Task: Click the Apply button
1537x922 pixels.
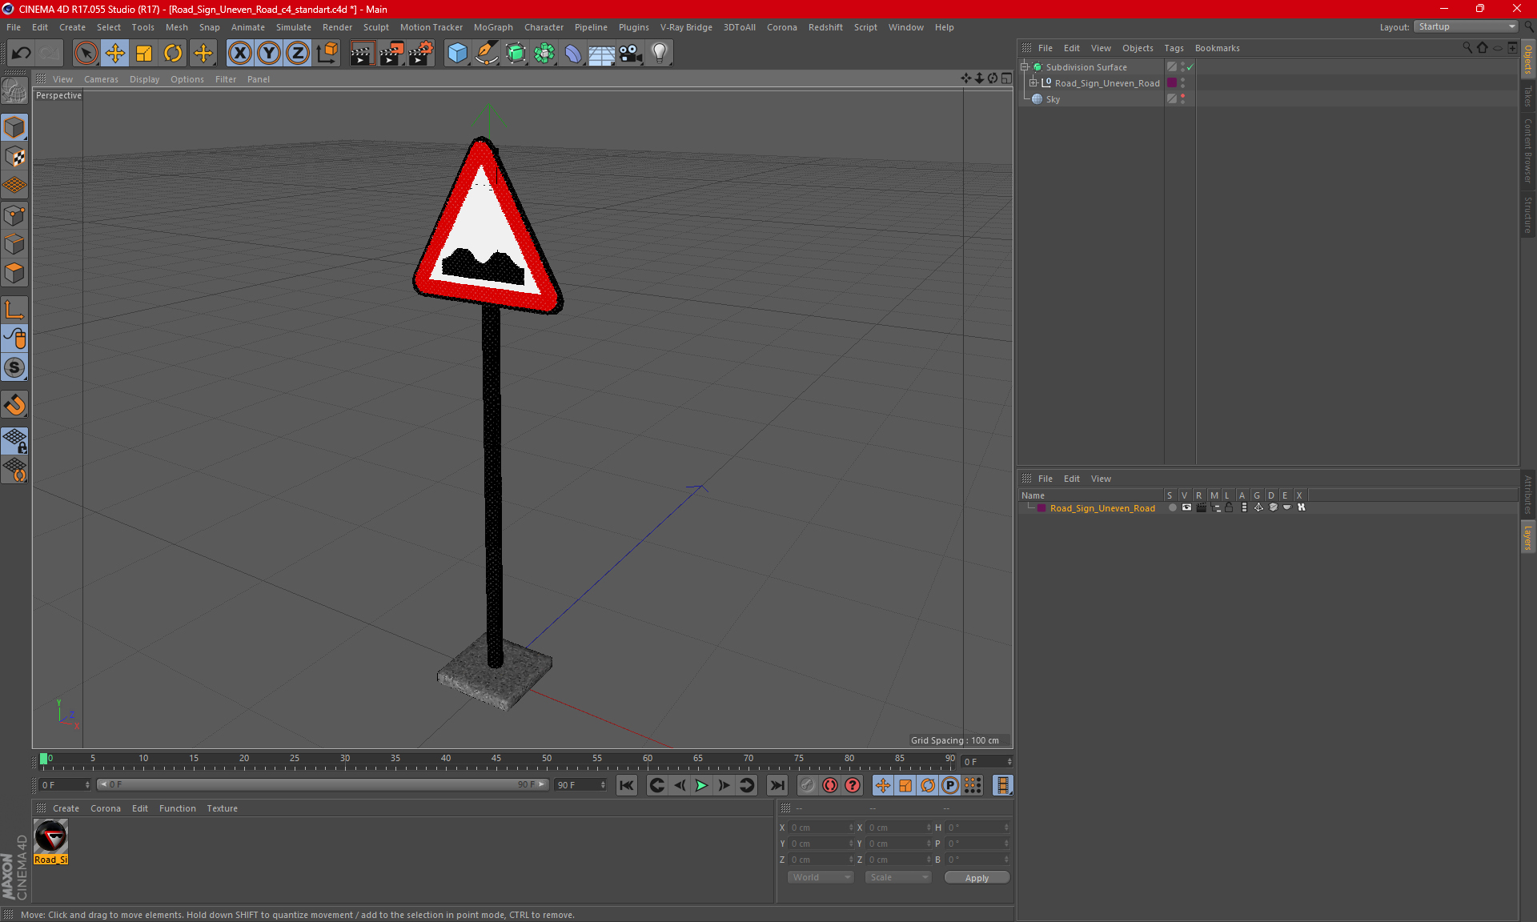Action: click(976, 878)
